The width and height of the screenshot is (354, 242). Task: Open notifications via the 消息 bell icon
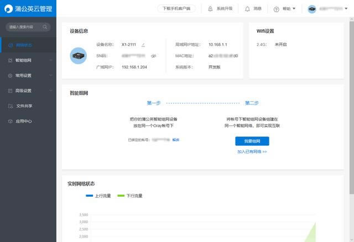[247, 9]
